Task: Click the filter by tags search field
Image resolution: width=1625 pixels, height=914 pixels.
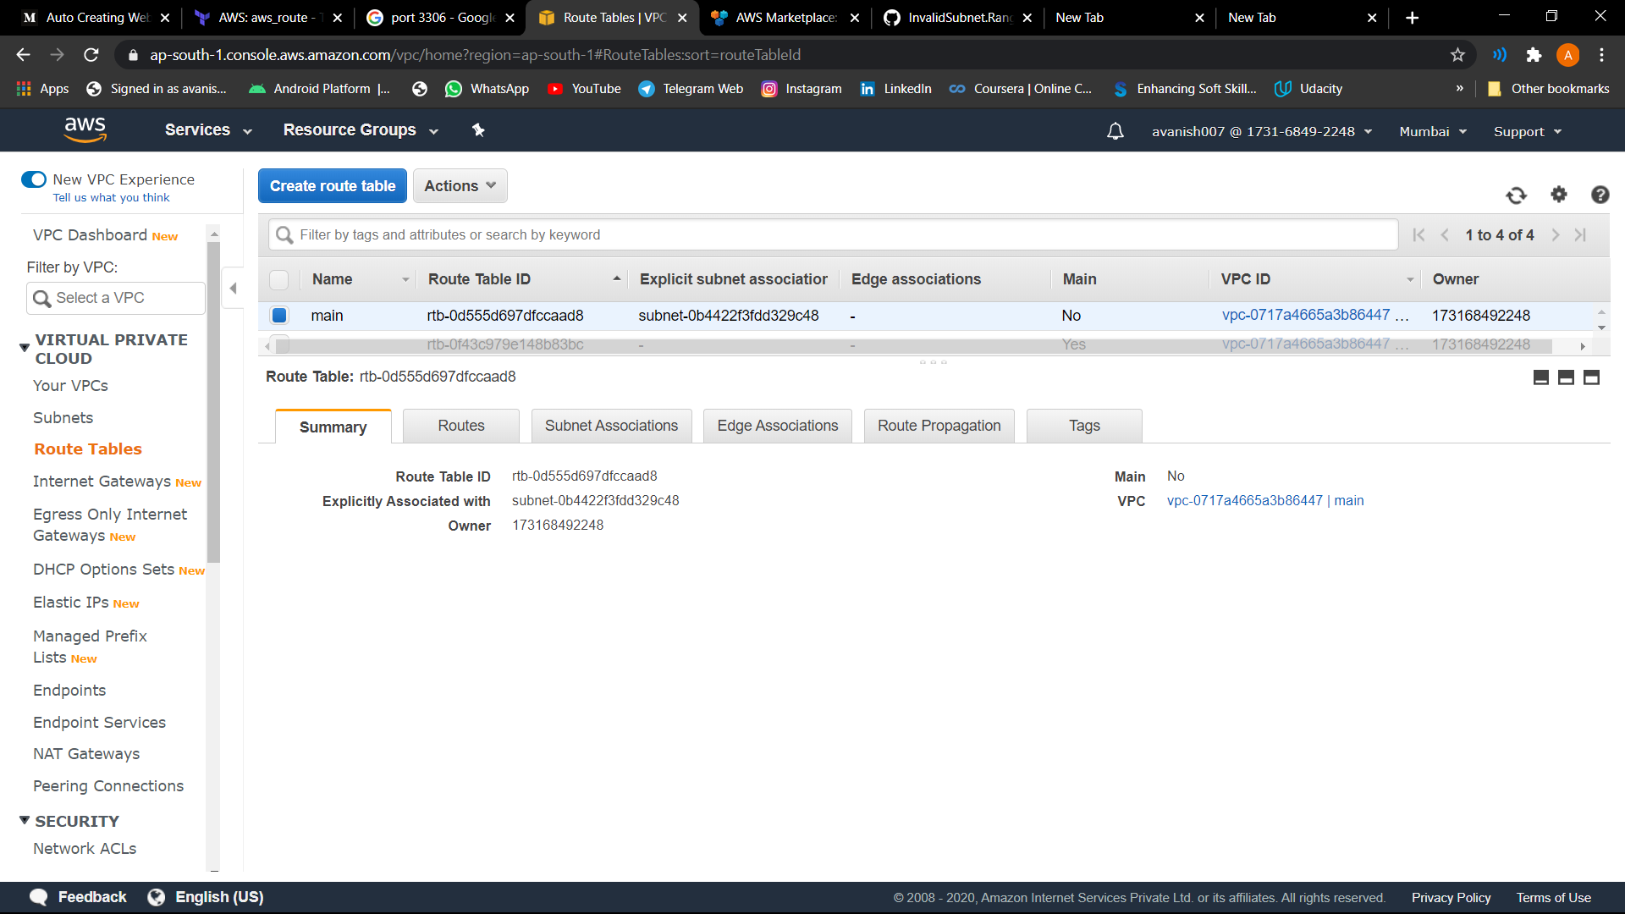Action: (x=762, y=234)
